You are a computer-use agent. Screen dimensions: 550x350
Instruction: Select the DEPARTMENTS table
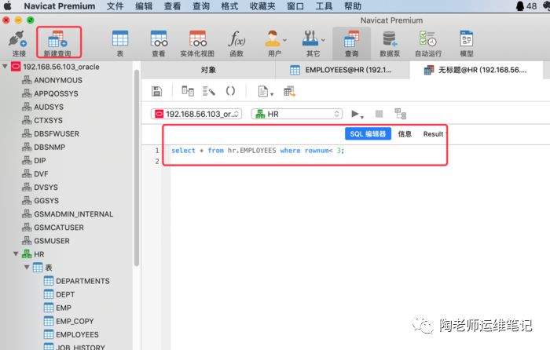(x=82, y=281)
